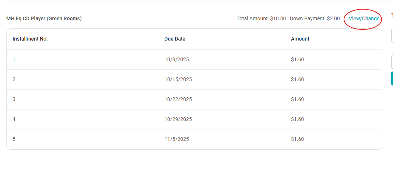
Task: Select installment row number 5
Action: pos(194,139)
